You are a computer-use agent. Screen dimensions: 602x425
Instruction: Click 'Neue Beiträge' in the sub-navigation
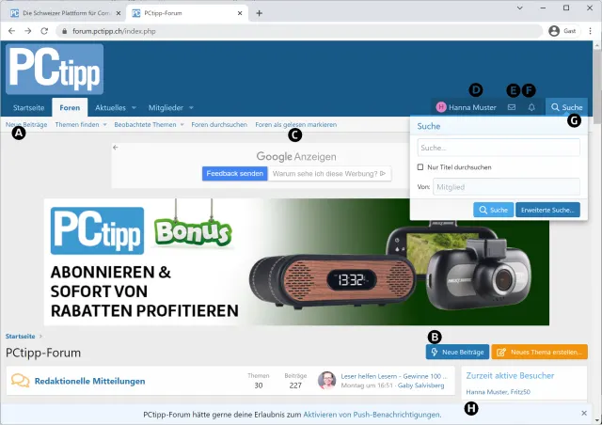pyautogui.click(x=26, y=125)
